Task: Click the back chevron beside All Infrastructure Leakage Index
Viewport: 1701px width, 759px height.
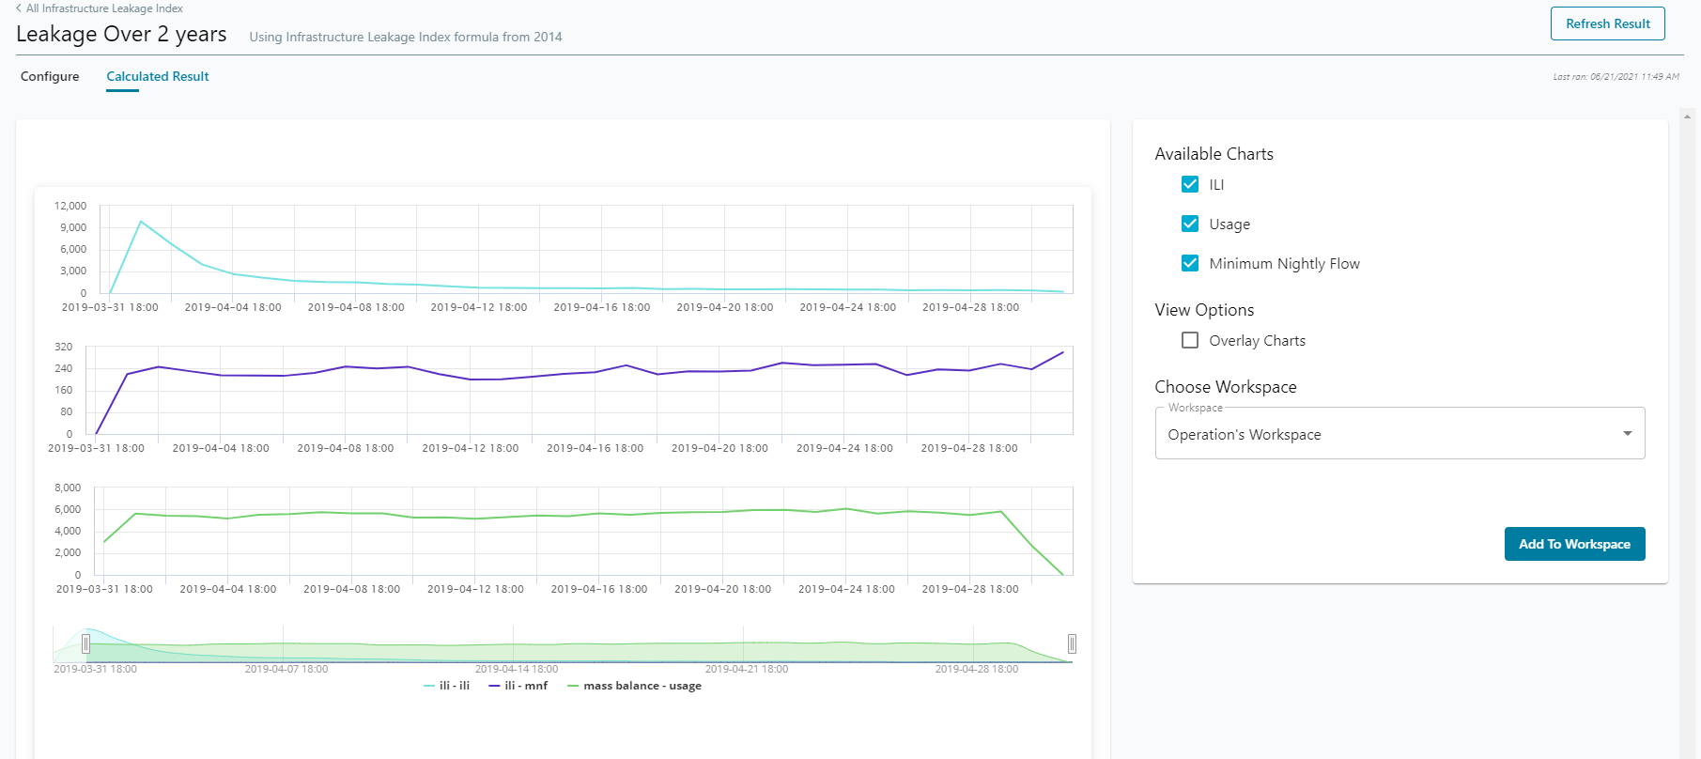Action: coord(19,8)
